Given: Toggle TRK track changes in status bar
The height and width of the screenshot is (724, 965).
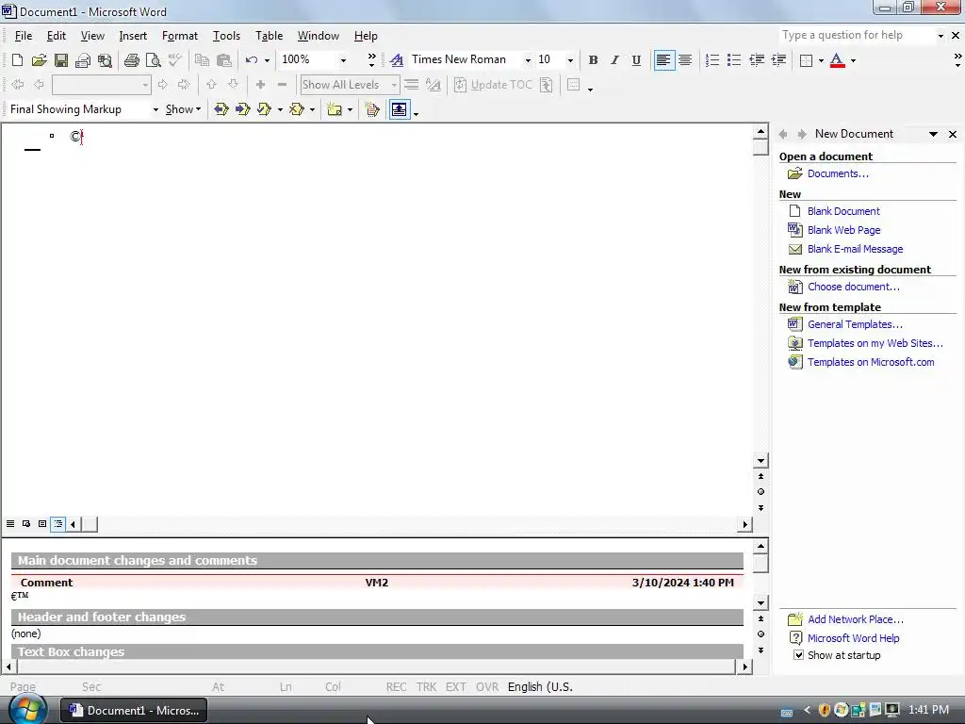Looking at the screenshot, I should [x=426, y=686].
